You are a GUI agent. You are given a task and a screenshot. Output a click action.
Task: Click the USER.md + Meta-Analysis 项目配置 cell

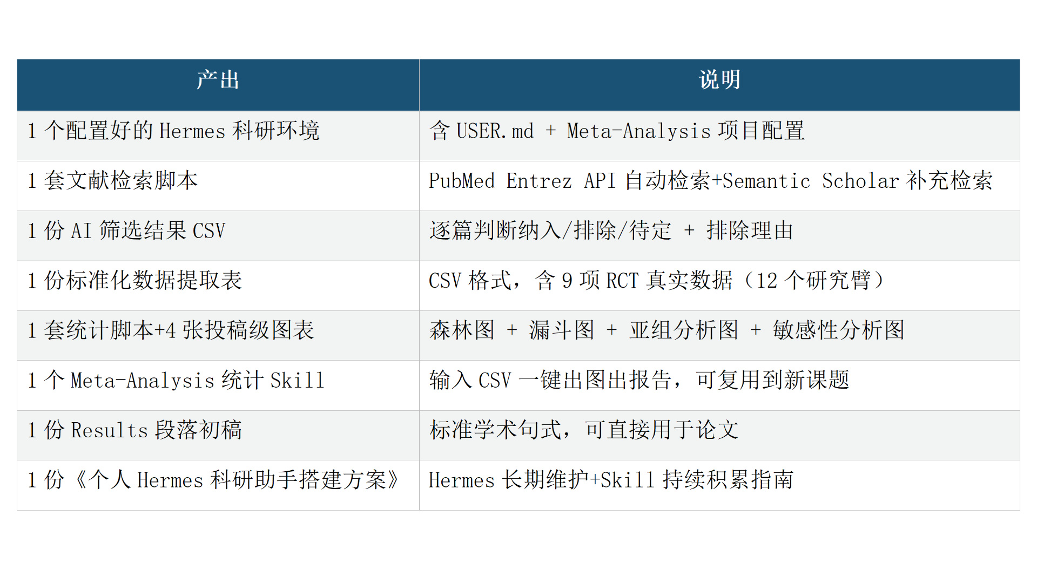tap(616, 131)
